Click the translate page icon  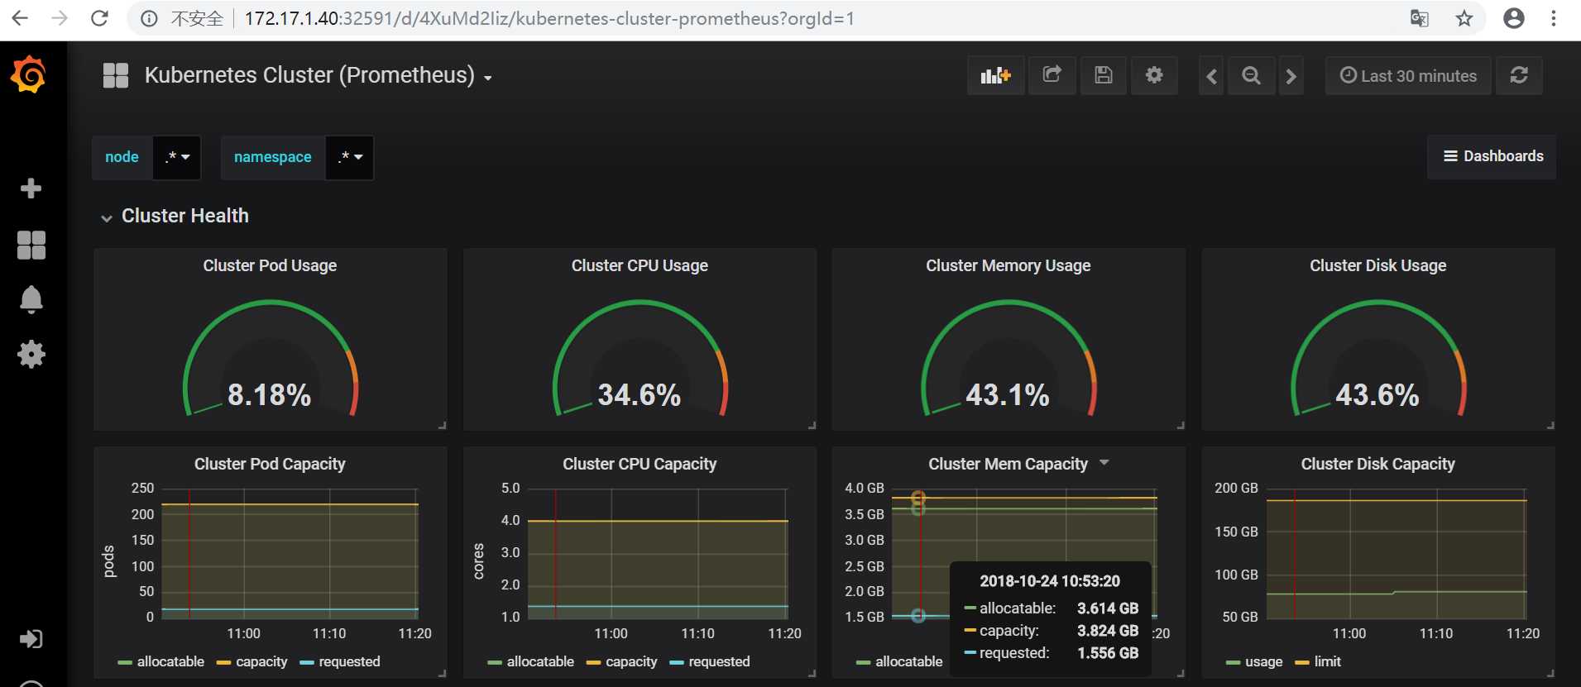(1420, 18)
